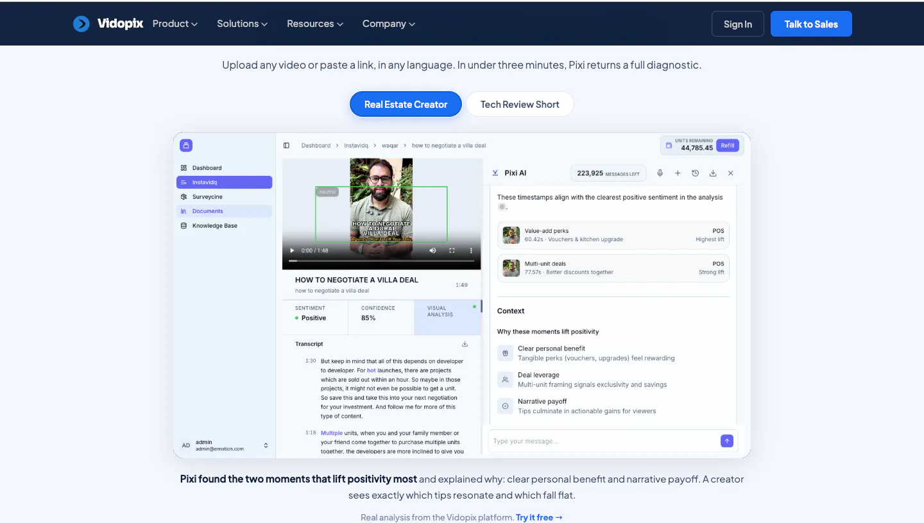Click the people icon beside Deal leverage
The width and height of the screenshot is (924, 523).
tap(505, 379)
